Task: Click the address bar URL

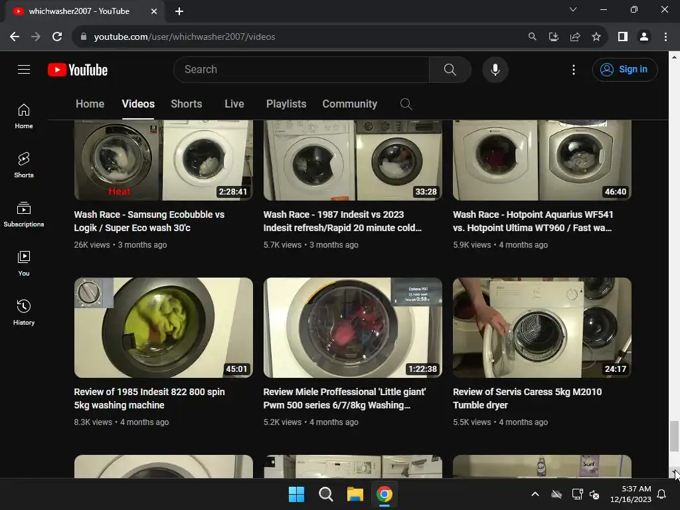Action: click(x=185, y=37)
